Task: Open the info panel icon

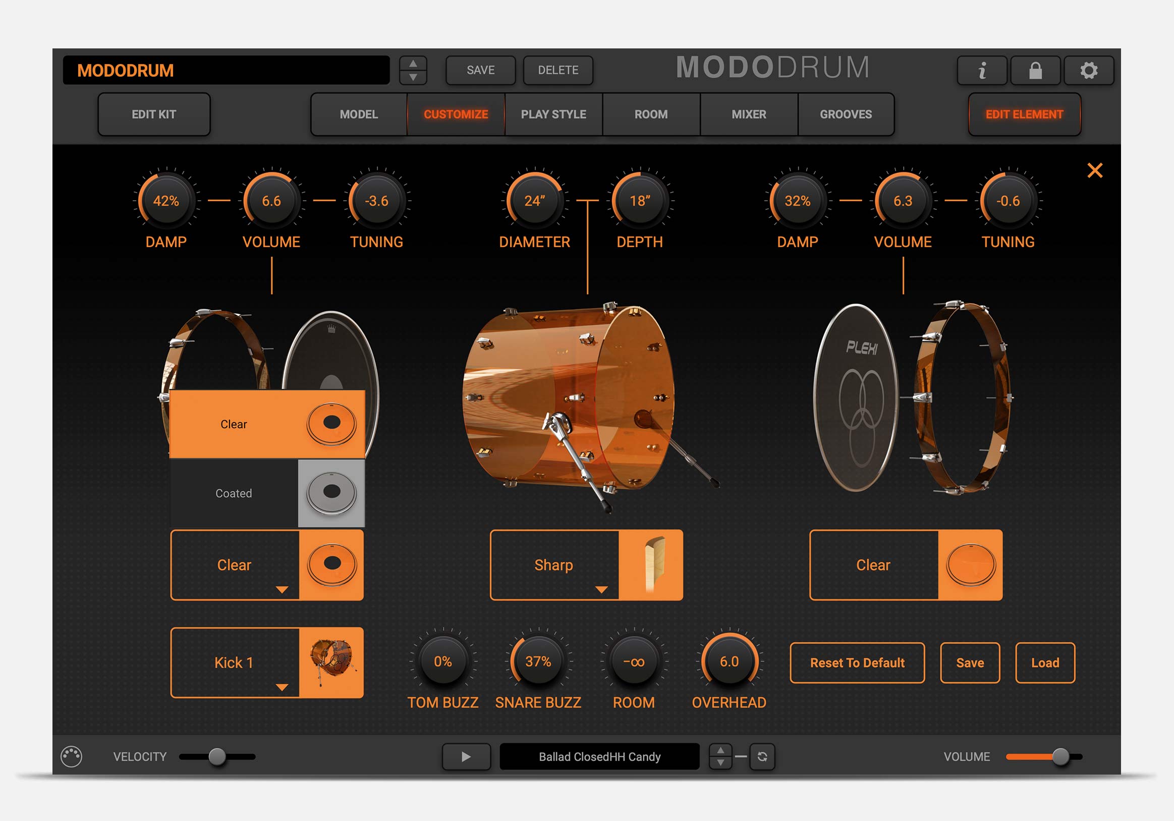Action: pos(982,71)
